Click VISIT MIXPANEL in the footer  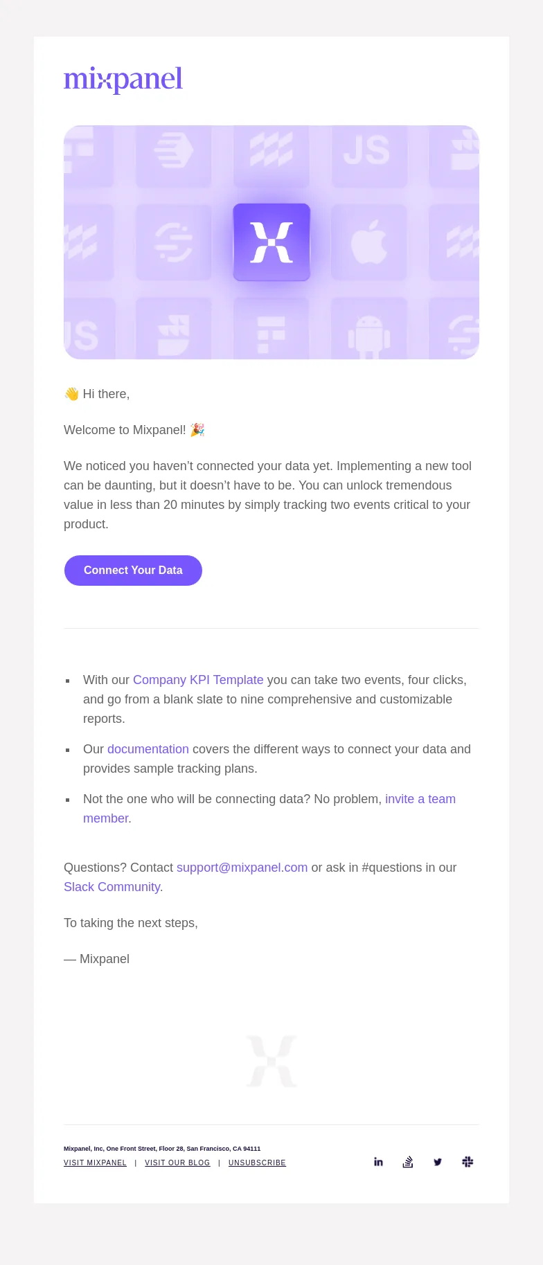coord(95,1163)
